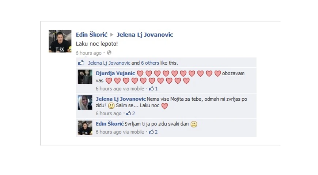
Task: Open Jelena Lj Jovanovic profile in post header
Action: (x=145, y=35)
